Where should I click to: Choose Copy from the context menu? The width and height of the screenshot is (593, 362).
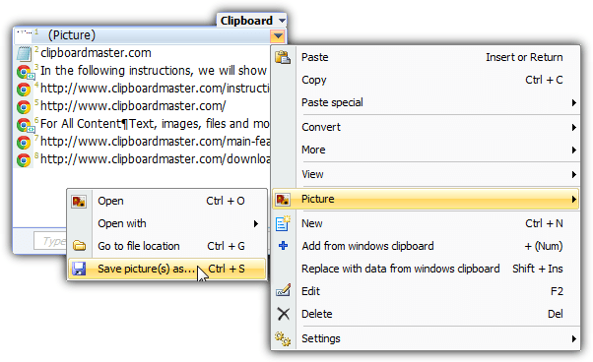426,80
